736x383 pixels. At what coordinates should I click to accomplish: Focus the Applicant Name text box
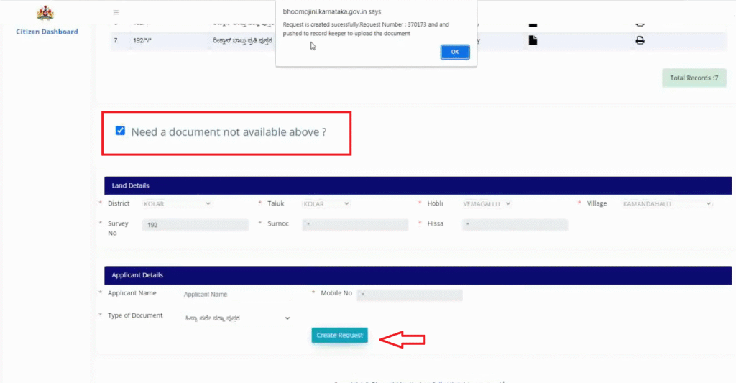tap(237, 295)
